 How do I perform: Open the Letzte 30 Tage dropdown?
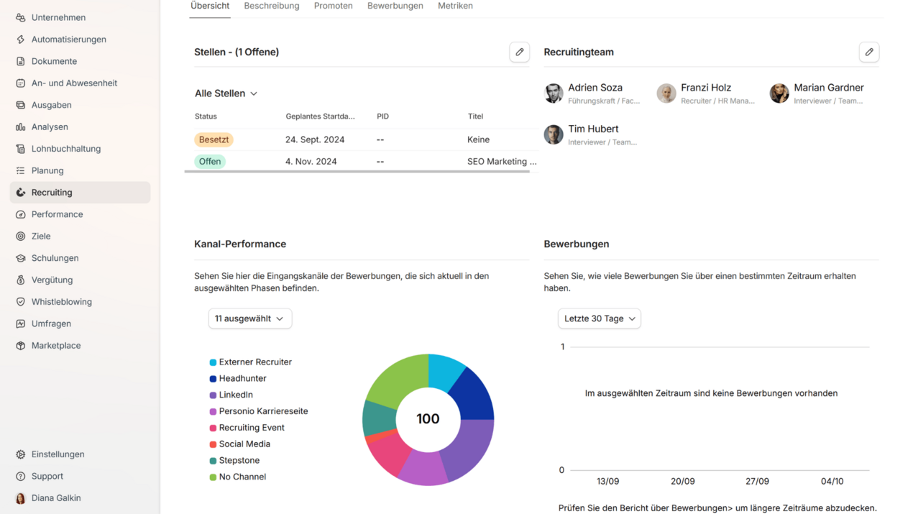coord(600,318)
